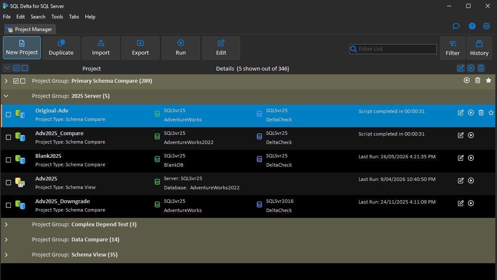Expand the Complex Depend Test group
The height and width of the screenshot is (280, 497).
[x=6, y=225]
